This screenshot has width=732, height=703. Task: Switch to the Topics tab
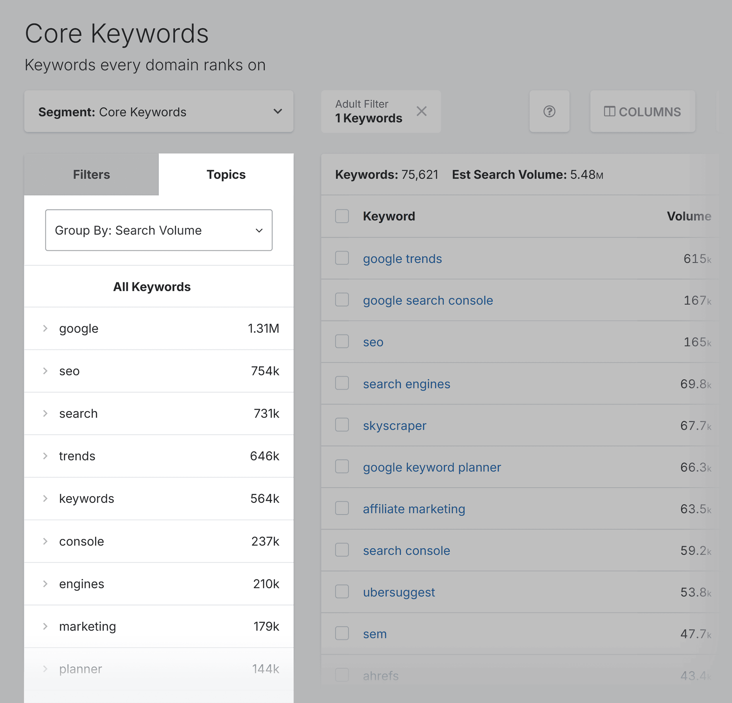click(x=226, y=175)
